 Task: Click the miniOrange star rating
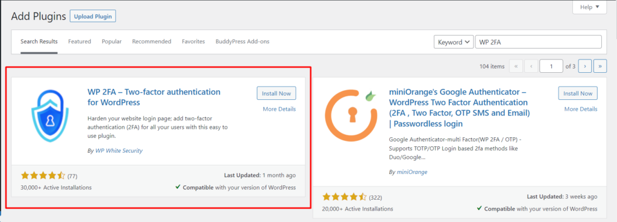(344, 197)
